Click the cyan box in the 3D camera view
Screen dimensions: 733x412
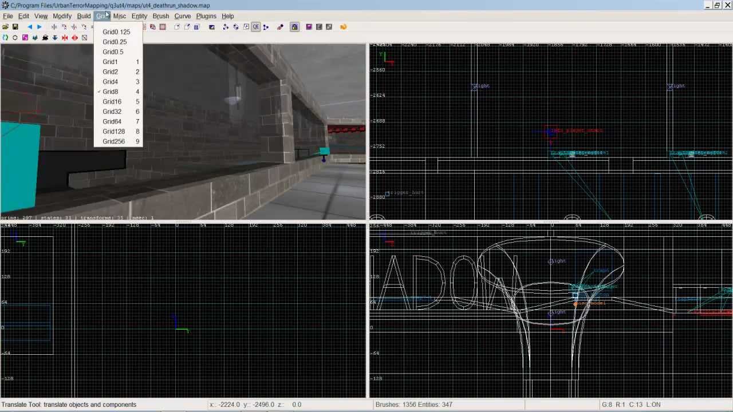coord(19,167)
